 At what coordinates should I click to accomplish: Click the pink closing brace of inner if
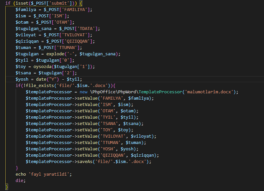17,168
